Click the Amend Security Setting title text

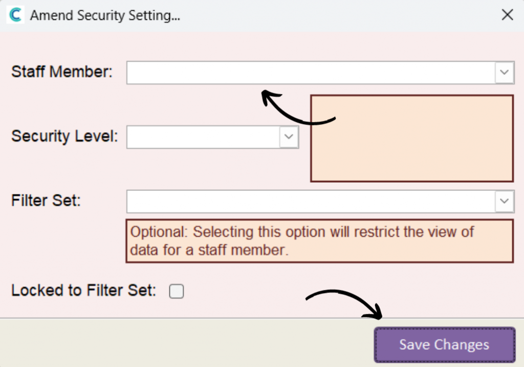pyautogui.click(x=105, y=15)
